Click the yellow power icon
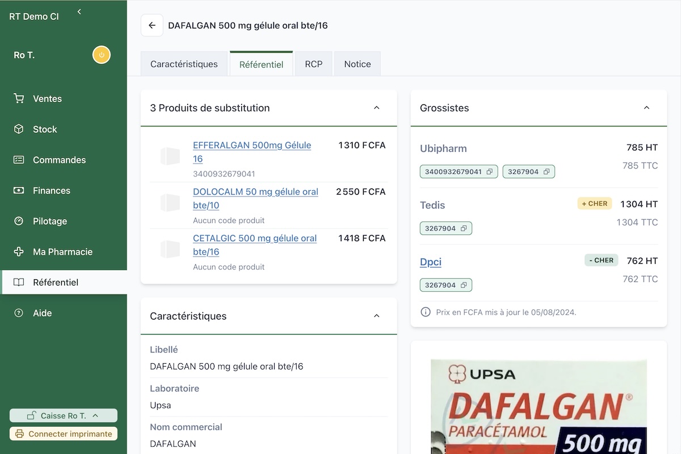Viewport: 681px width, 454px height. [x=102, y=55]
